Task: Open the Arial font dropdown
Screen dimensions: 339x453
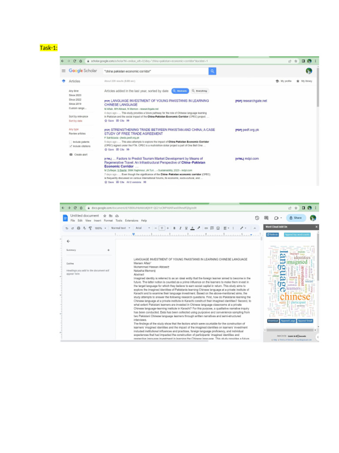Action: point(143,228)
